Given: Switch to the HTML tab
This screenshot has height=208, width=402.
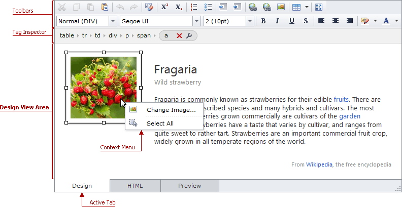Looking at the screenshot, I should 135,186.
